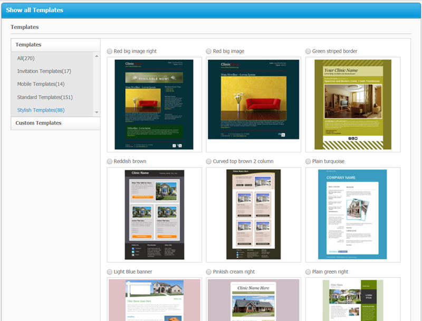Open Curved top brown 2 column thumbnail
Screen dimensions: 422x321
point(254,215)
